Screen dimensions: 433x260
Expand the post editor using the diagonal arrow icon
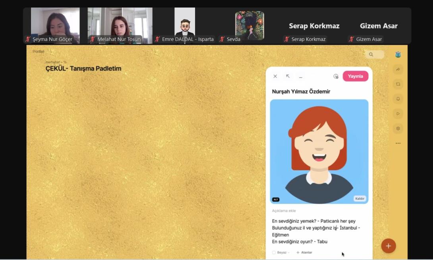tap(288, 76)
